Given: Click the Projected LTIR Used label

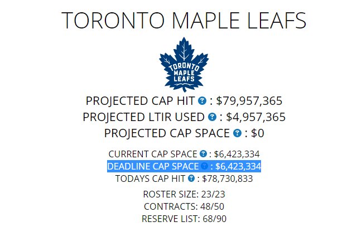Looking at the screenshot, I should 143,117.
